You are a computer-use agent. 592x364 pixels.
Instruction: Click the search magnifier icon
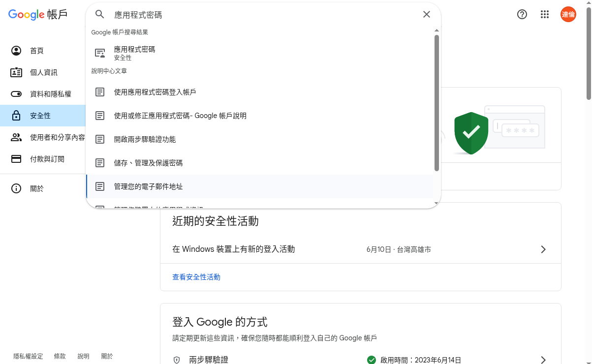coord(100,14)
